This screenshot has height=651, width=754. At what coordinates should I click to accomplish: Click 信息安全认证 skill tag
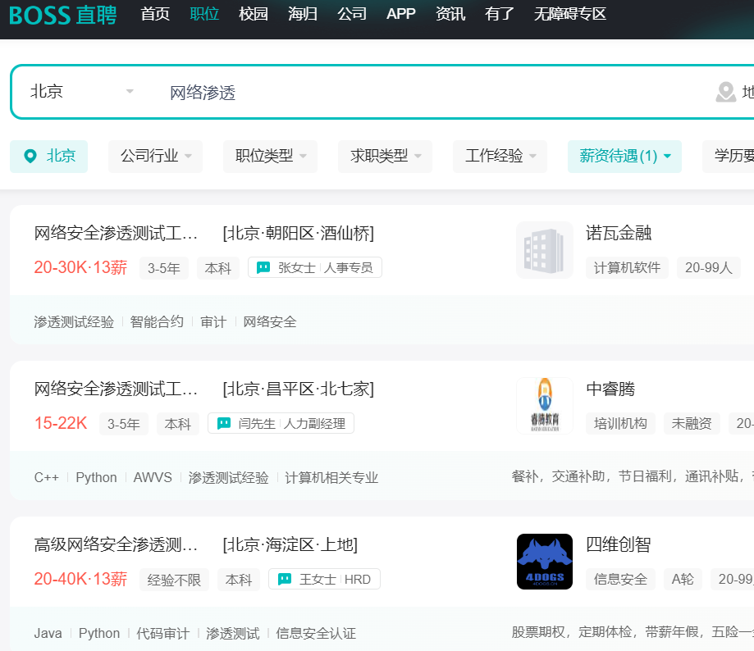(x=316, y=633)
